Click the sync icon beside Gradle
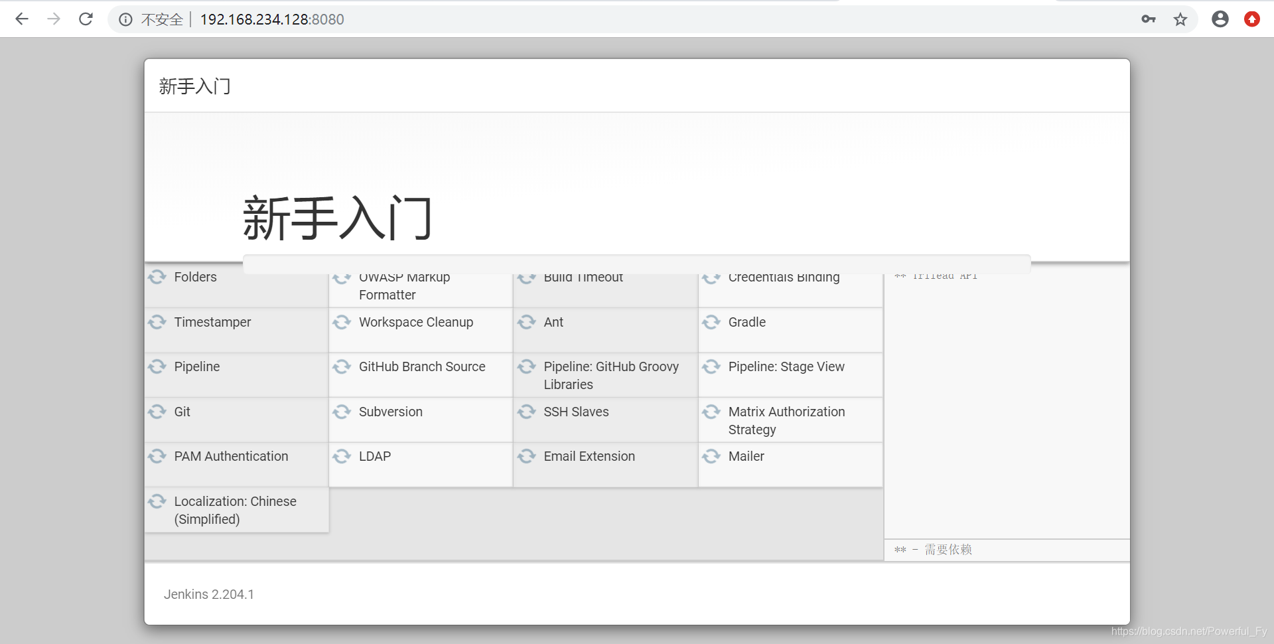Screen dimensions: 1274x644 click(x=711, y=322)
